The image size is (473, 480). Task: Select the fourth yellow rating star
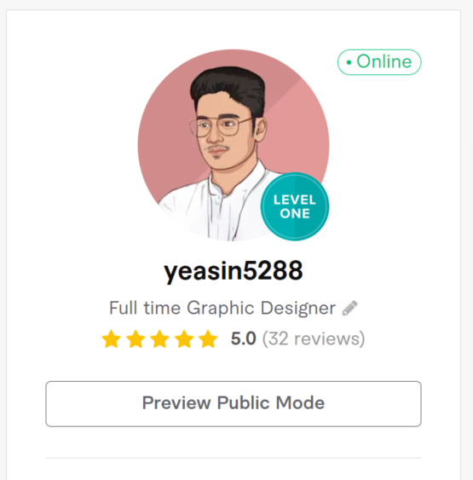click(x=184, y=338)
